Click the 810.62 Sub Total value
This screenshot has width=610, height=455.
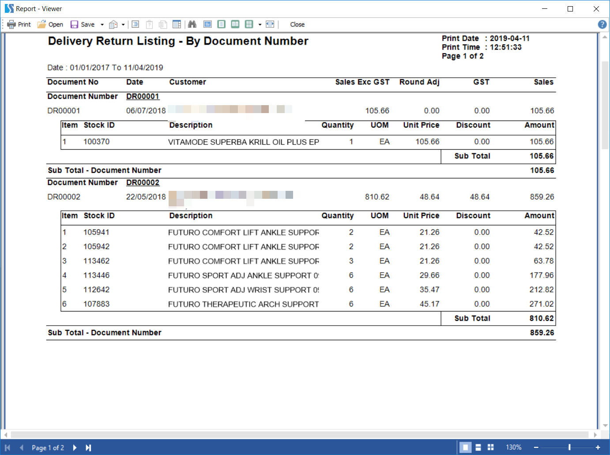pyautogui.click(x=542, y=318)
